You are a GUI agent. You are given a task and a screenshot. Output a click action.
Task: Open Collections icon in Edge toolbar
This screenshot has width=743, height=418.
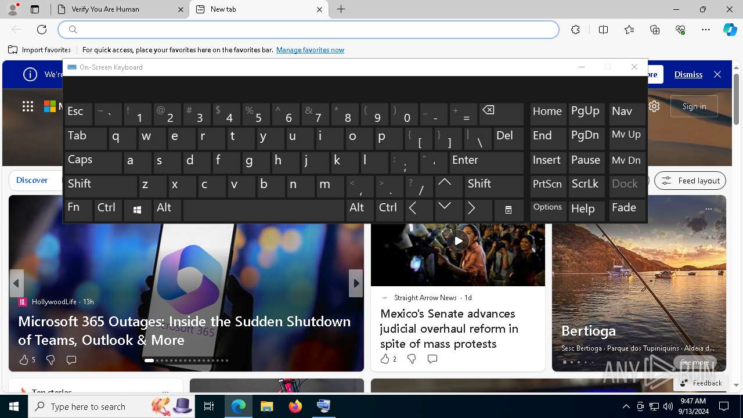[x=655, y=30]
